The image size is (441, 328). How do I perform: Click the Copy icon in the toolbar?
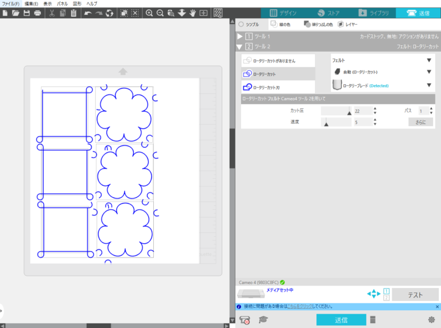click(63, 13)
